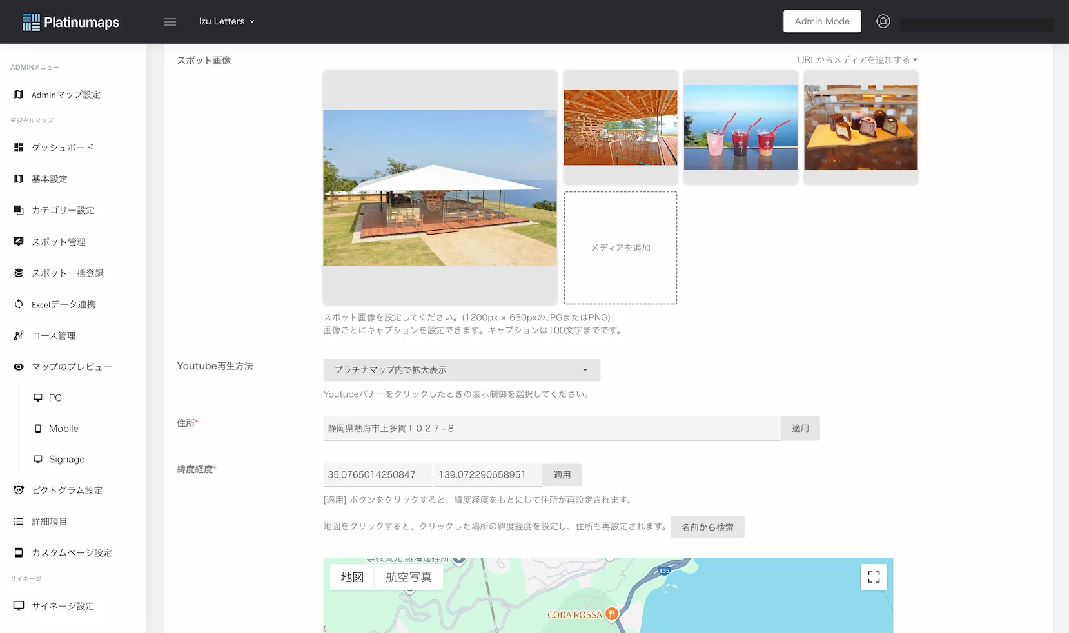
Task: Open the Youtube再生方法 playback dropdown
Action: (460, 370)
